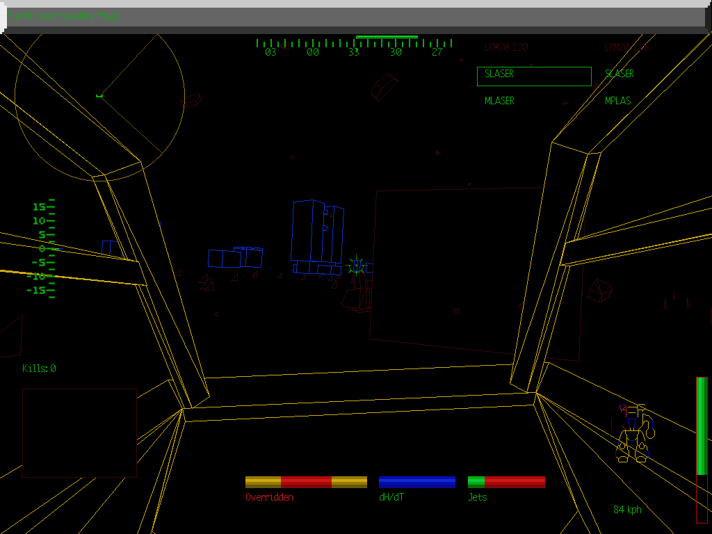The width and height of the screenshot is (712, 534).
Task: Click the blue dH/dT bar
Action: pos(416,482)
